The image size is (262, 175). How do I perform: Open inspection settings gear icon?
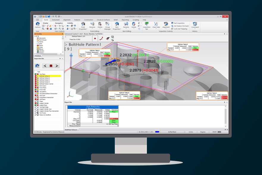pos(37,66)
